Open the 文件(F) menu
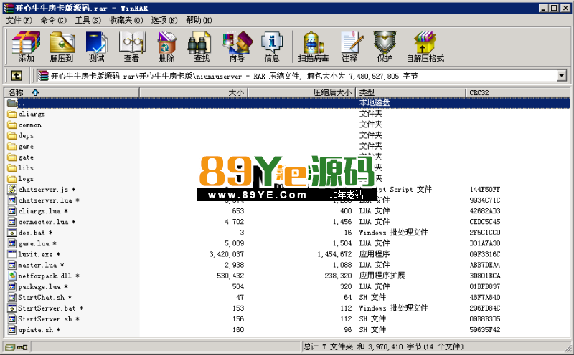 pyautogui.click(x=19, y=20)
